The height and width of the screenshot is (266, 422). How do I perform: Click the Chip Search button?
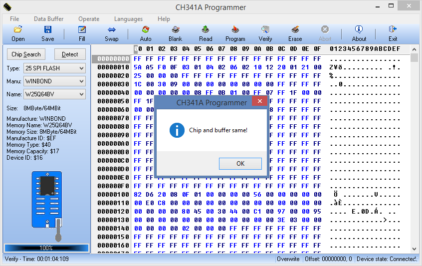point(26,54)
